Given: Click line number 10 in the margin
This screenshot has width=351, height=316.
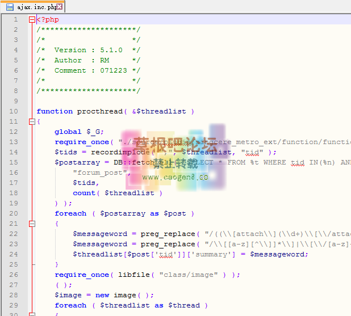Looking at the screenshot, I should (14, 111).
